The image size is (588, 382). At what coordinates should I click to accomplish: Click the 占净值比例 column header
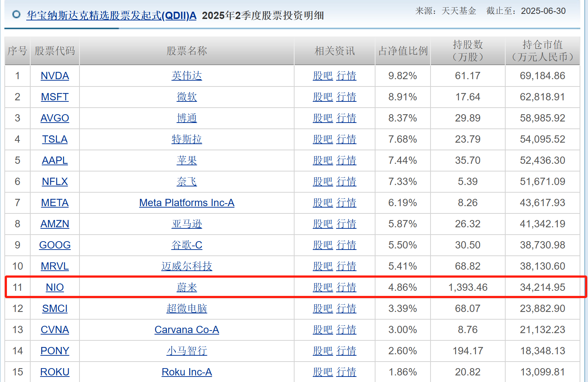[403, 51]
